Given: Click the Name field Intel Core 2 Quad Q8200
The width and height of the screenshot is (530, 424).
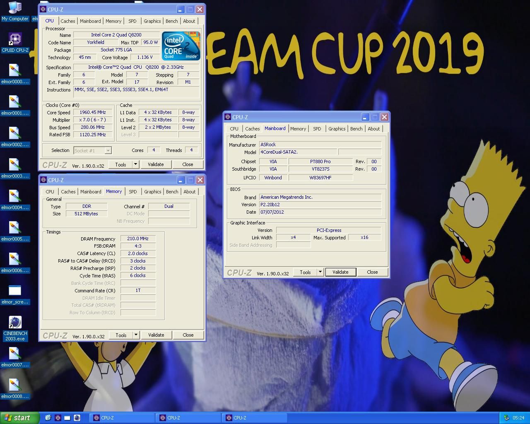Looking at the screenshot, I should click(116, 35).
